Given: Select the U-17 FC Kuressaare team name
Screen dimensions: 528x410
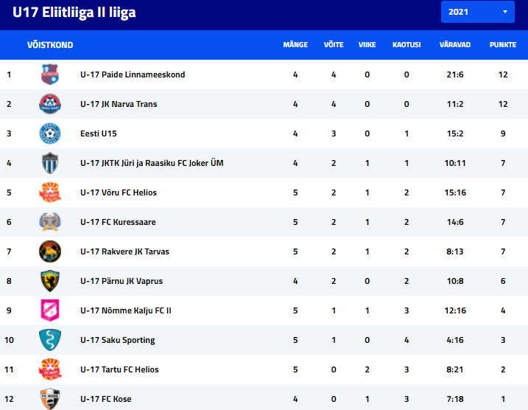Looking at the screenshot, I should coord(119,222).
